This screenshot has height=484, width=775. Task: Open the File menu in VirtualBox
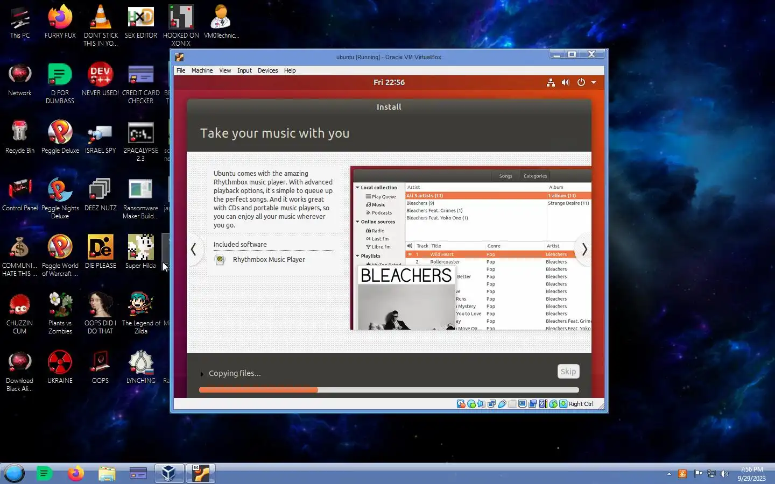(x=181, y=70)
